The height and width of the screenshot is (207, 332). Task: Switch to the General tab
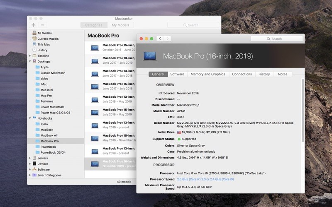click(158, 74)
